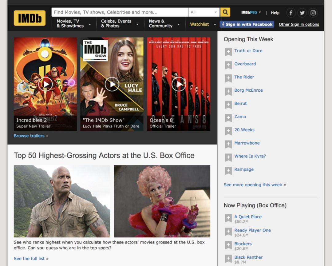Open Other Sign in options
Image resolution: width=332 pixels, height=266 pixels.
click(299, 24)
